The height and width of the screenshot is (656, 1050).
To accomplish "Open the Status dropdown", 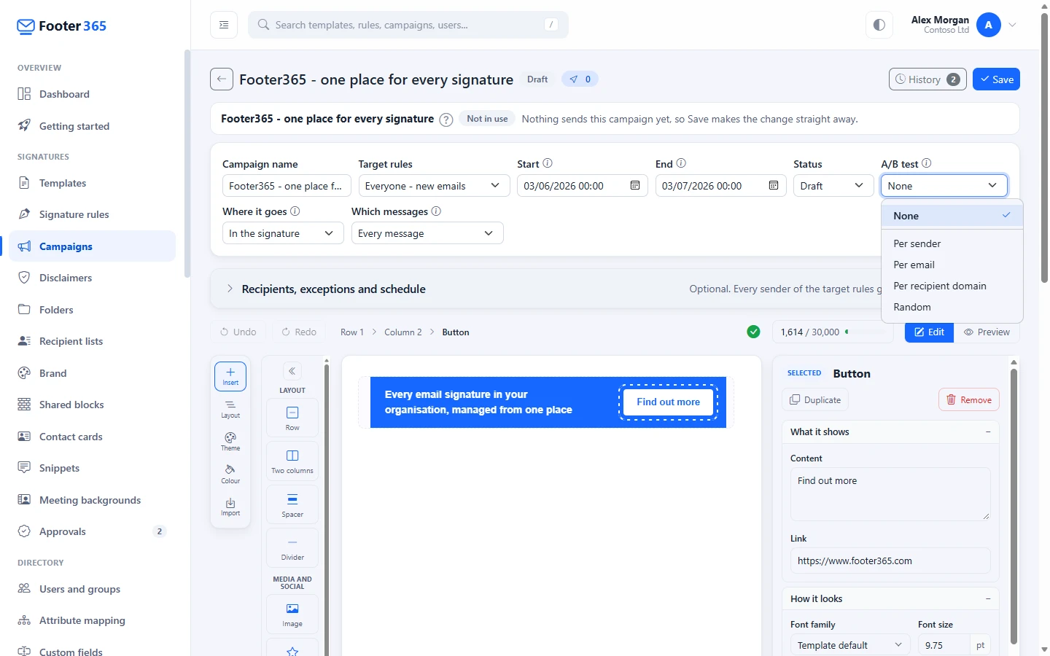I will coord(833,186).
